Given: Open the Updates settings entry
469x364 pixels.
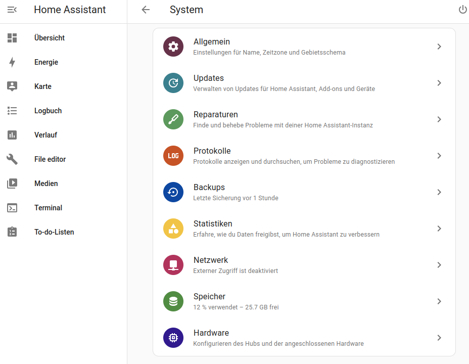Looking at the screenshot, I should click(304, 83).
